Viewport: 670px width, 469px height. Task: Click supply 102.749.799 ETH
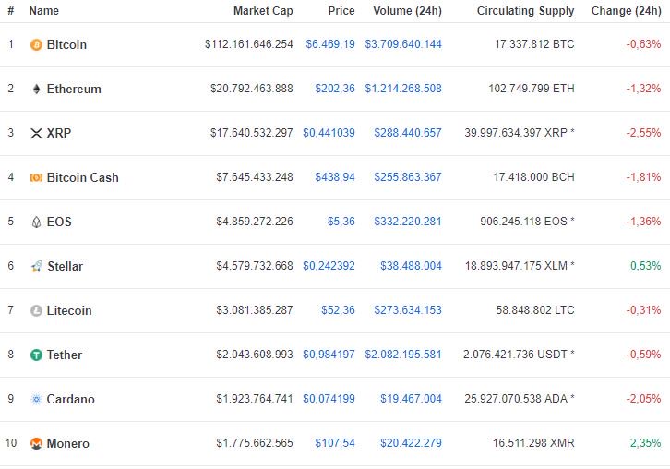click(532, 89)
